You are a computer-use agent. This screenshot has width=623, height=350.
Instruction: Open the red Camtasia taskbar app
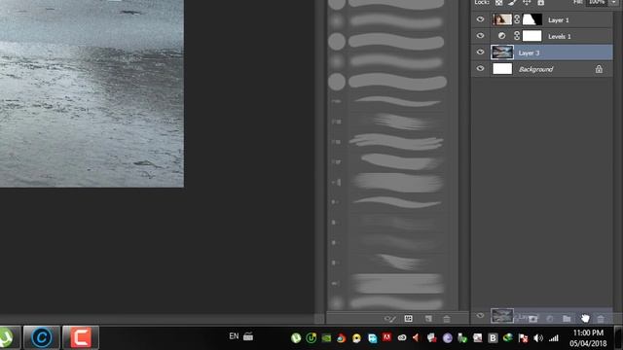click(81, 337)
